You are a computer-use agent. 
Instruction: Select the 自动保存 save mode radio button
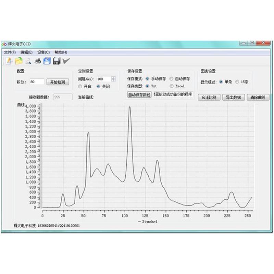click(x=172, y=78)
